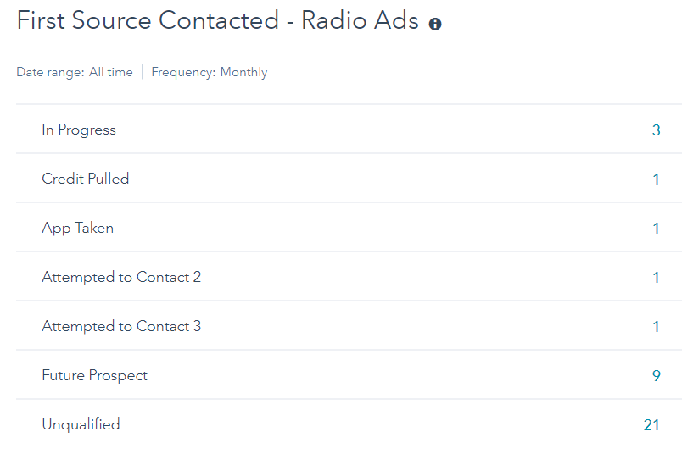Image resolution: width=682 pixels, height=470 pixels.
Task: Select the Future Prospect row label
Action: [x=94, y=376]
